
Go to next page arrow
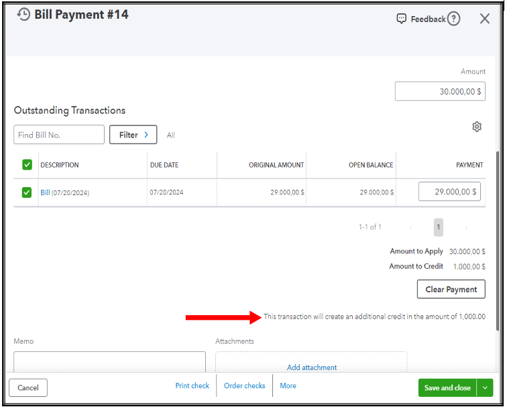tap(466, 227)
